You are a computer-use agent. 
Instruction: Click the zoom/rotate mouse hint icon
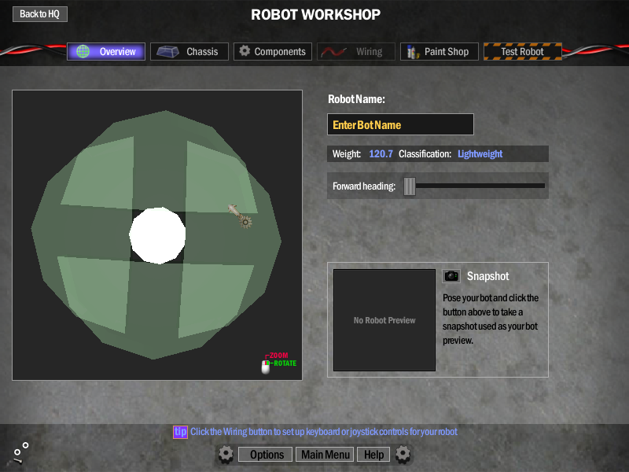pos(266,367)
